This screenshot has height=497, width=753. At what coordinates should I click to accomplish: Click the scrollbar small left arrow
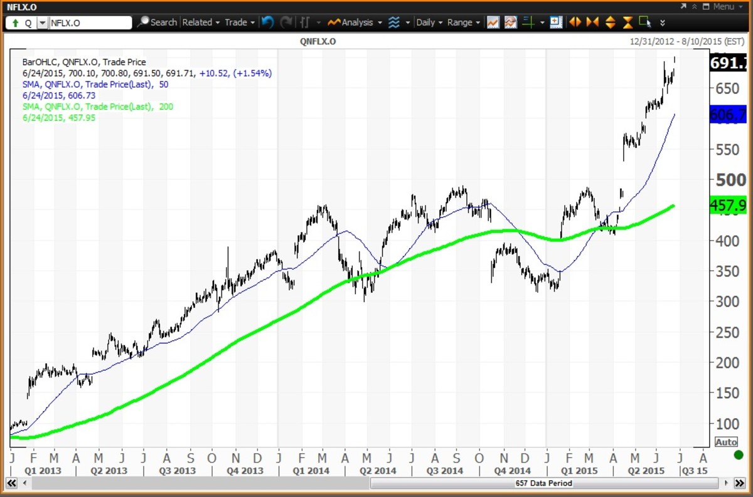pos(24,483)
